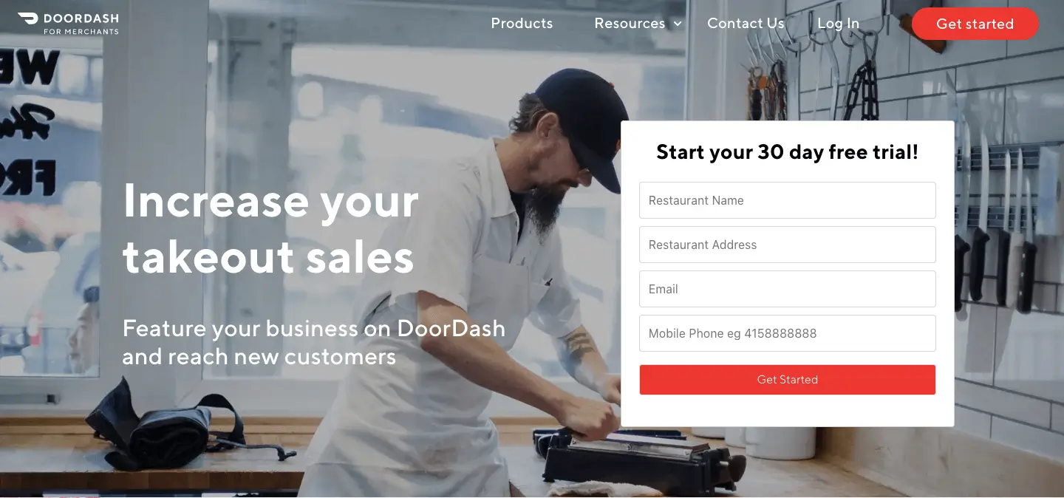Expand the chevron next to Resources
Screen dimensions: 1064x498
click(678, 24)
